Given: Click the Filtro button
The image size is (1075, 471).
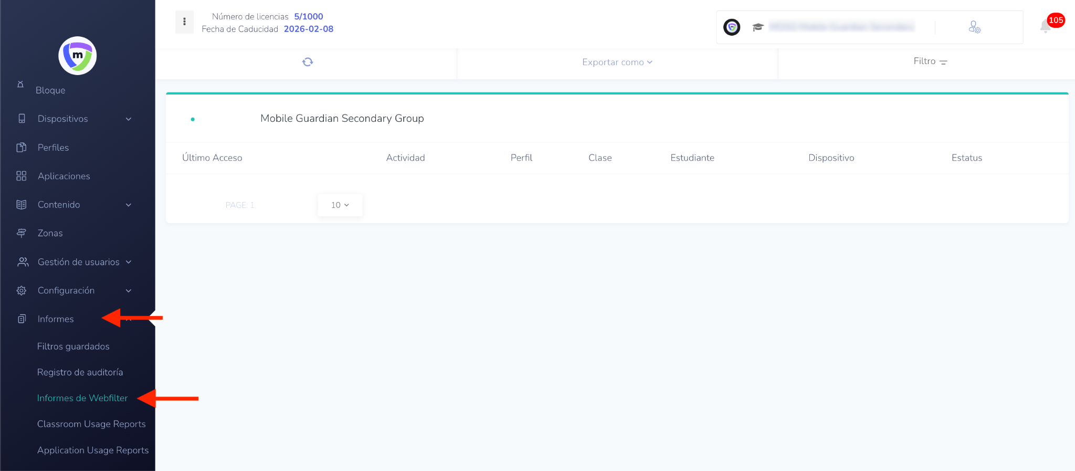Looking at the screenshot, I should (930, 61).
